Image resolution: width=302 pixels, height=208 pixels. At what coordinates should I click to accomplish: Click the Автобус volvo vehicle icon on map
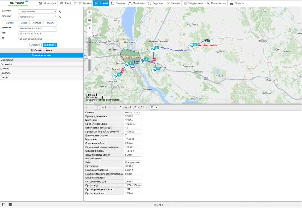[x=207, y=40]
